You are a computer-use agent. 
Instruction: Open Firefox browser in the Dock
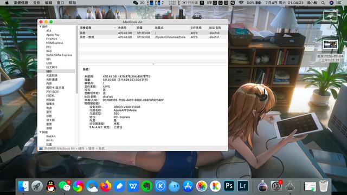pyautogui.click(x=106, y=186)
